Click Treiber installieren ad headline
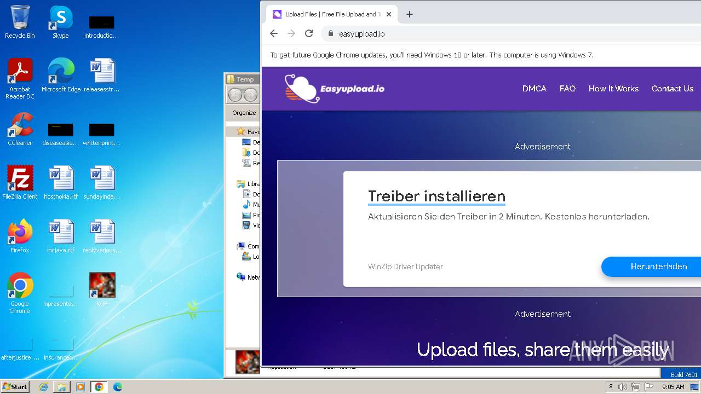Image resolution: width=701 pixels, height=394 pixels. (436, 196)
